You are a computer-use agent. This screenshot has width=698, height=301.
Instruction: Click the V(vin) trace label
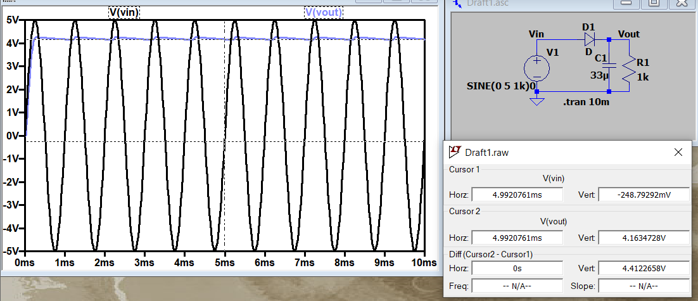[x=124, y=12]
